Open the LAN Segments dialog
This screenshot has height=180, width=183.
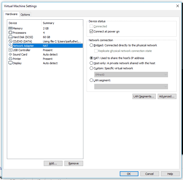[x=144, y=96]
